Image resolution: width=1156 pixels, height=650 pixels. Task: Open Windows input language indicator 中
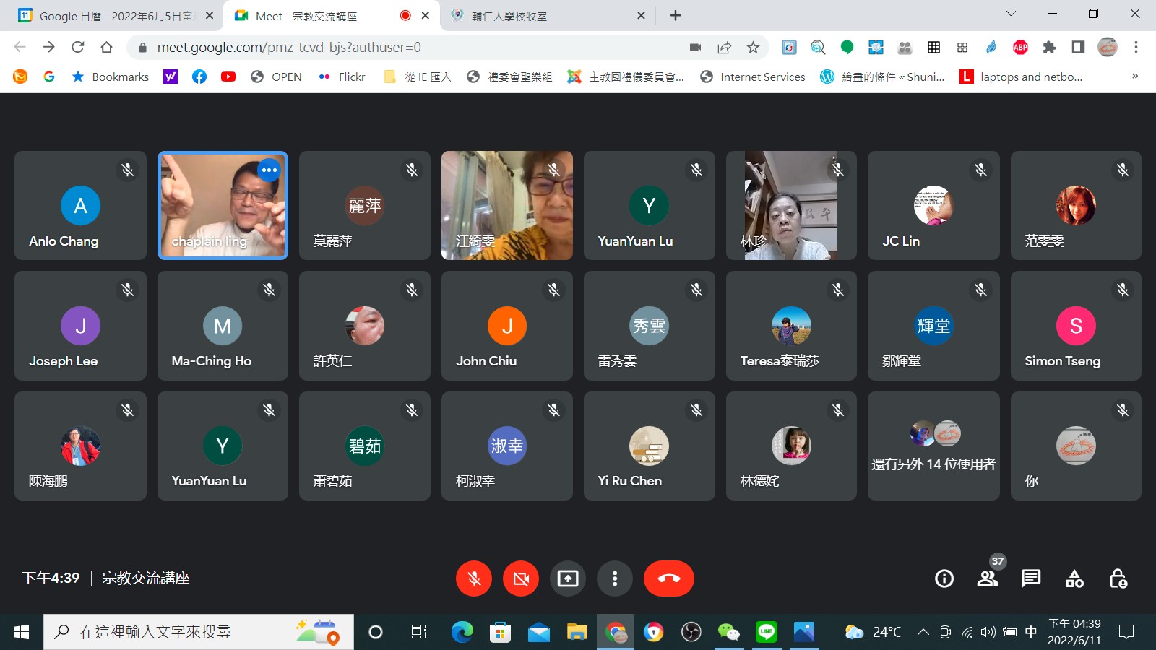(x=1031, y=633)
